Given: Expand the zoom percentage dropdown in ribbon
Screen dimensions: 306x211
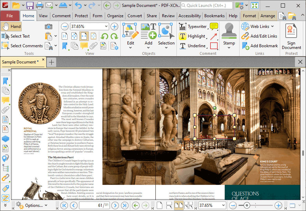Looking at the screenshot, I should 106,27.
